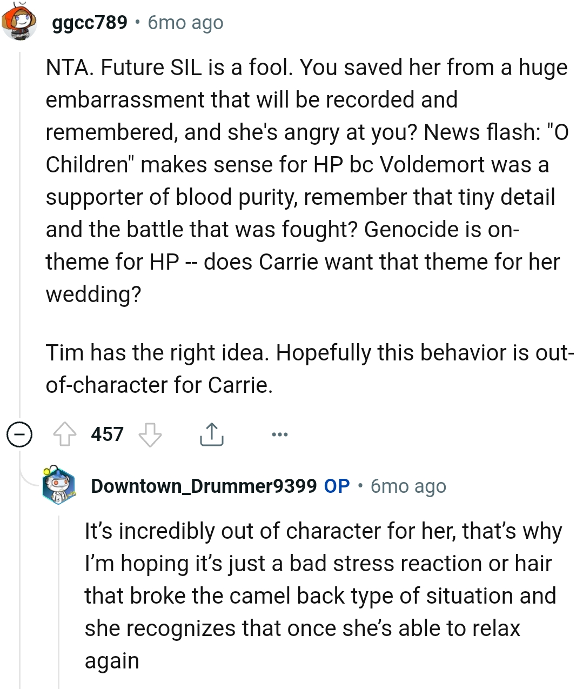Collapse the reply using the thread line
The width and height of the screenshot is (583, 689).
[x=59, y=594]
